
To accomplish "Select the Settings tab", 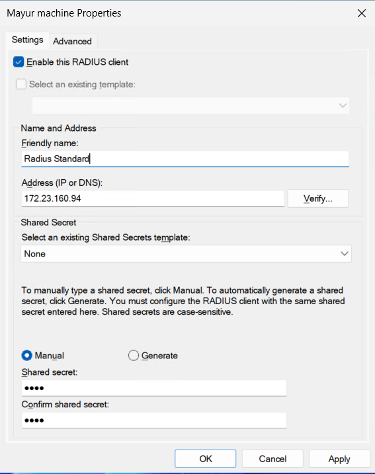I will 27,40.
